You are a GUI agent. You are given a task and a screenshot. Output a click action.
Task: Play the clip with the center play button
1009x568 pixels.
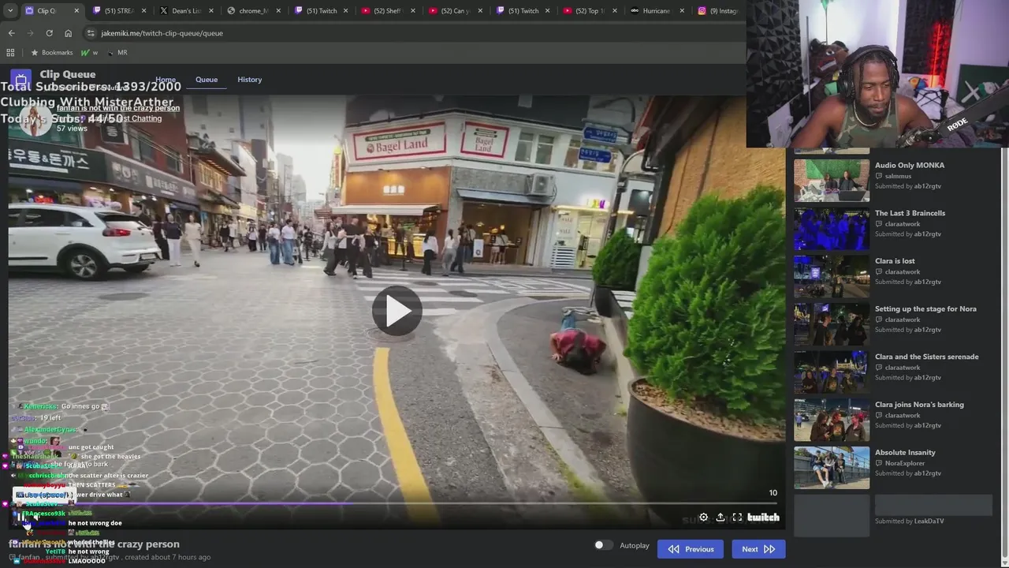(397, 311)
